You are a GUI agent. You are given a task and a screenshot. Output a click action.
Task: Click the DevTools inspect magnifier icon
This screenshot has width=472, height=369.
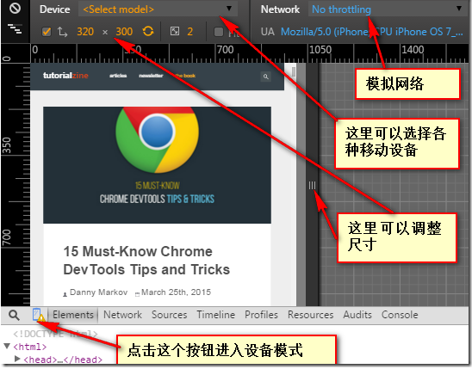tap(14, 315)
